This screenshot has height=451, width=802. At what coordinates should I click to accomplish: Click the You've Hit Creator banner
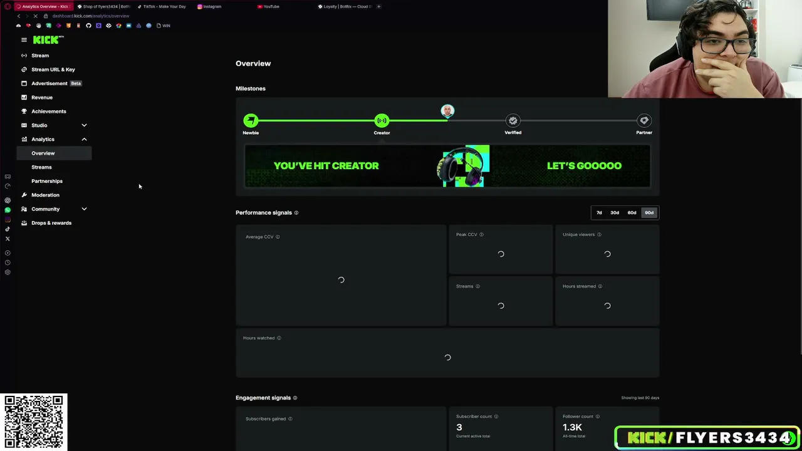[x=447, y=166]
